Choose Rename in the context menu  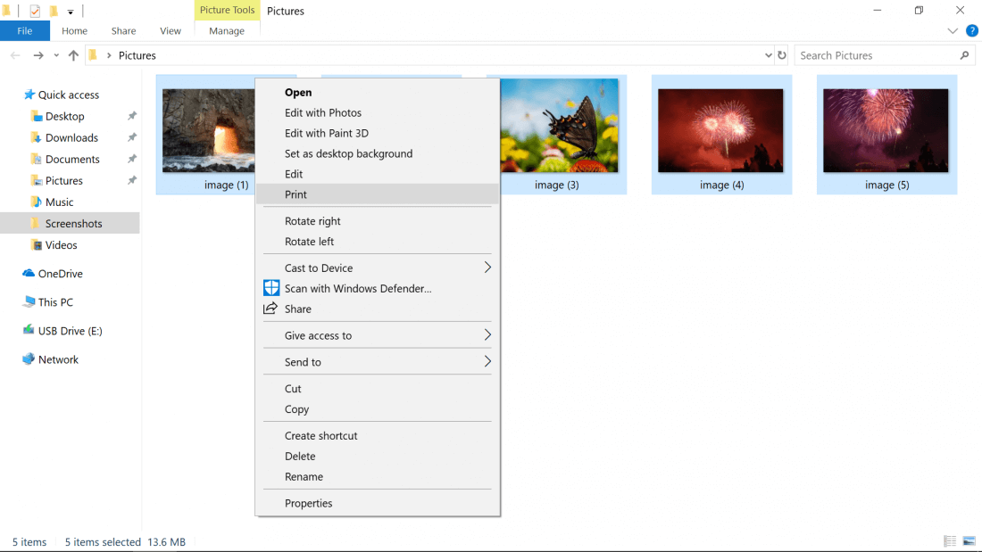[377, 477]
